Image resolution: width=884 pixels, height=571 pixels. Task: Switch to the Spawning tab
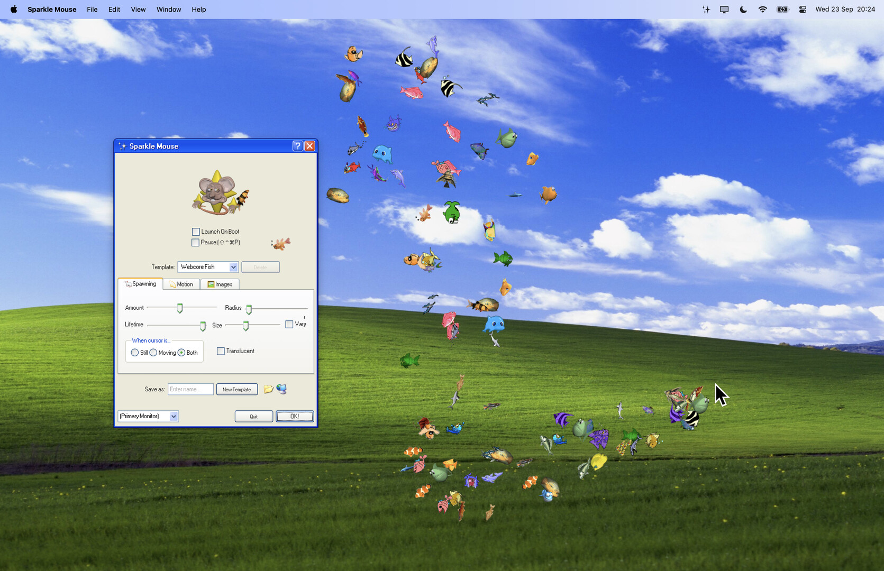click(140, 284)
